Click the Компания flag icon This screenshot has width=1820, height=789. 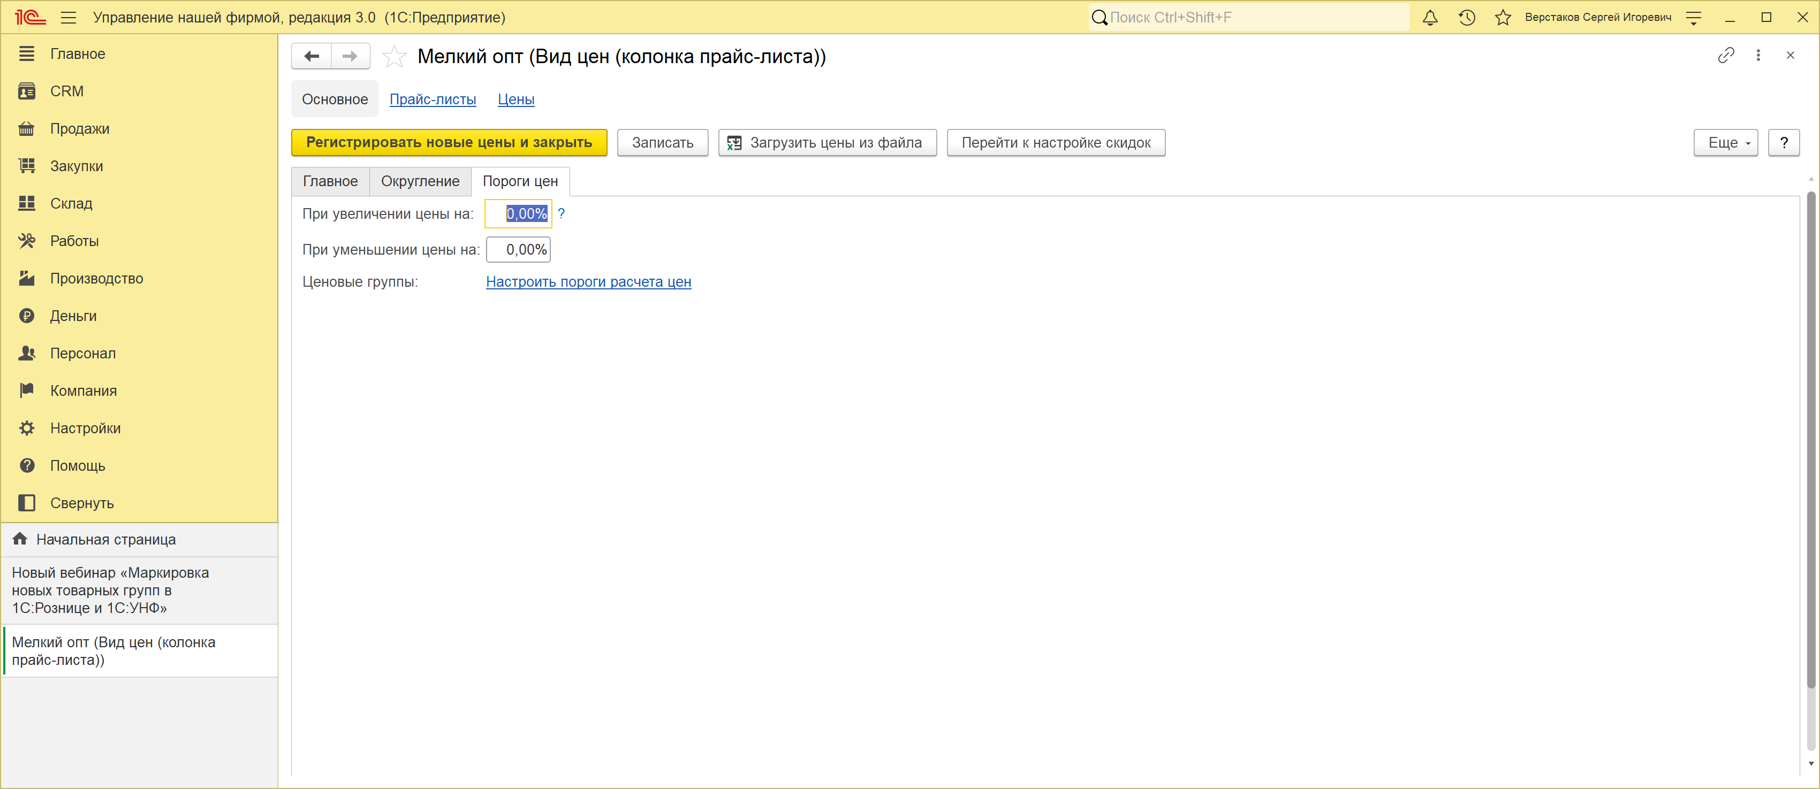click(x=27, y=390)
